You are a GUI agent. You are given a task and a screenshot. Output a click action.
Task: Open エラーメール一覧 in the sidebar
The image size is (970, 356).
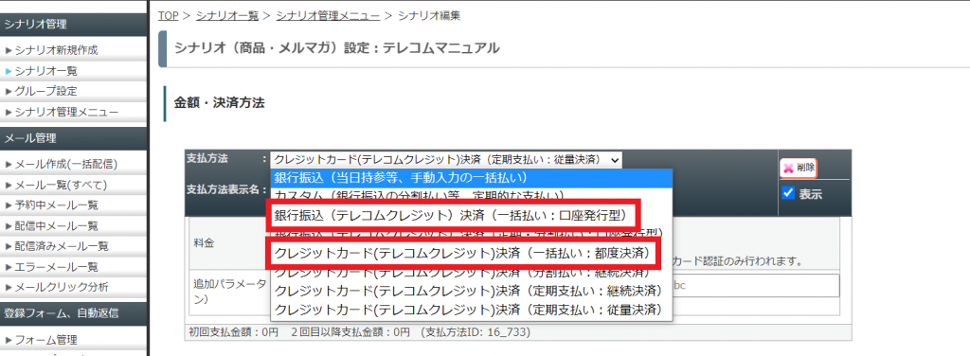[56, 267]
